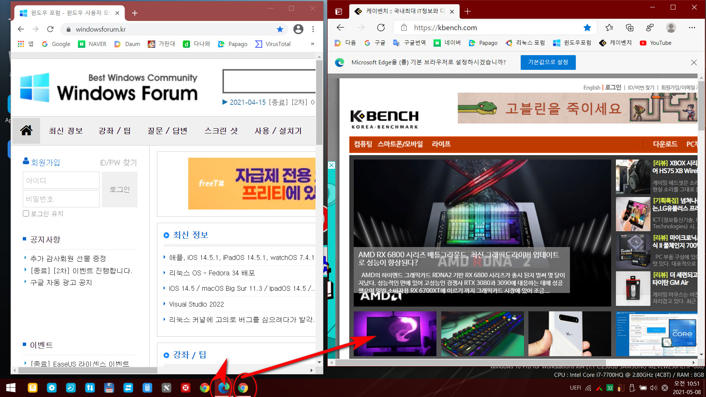Click the 로그인 button on Windows Forum

[x=120, y=189]
